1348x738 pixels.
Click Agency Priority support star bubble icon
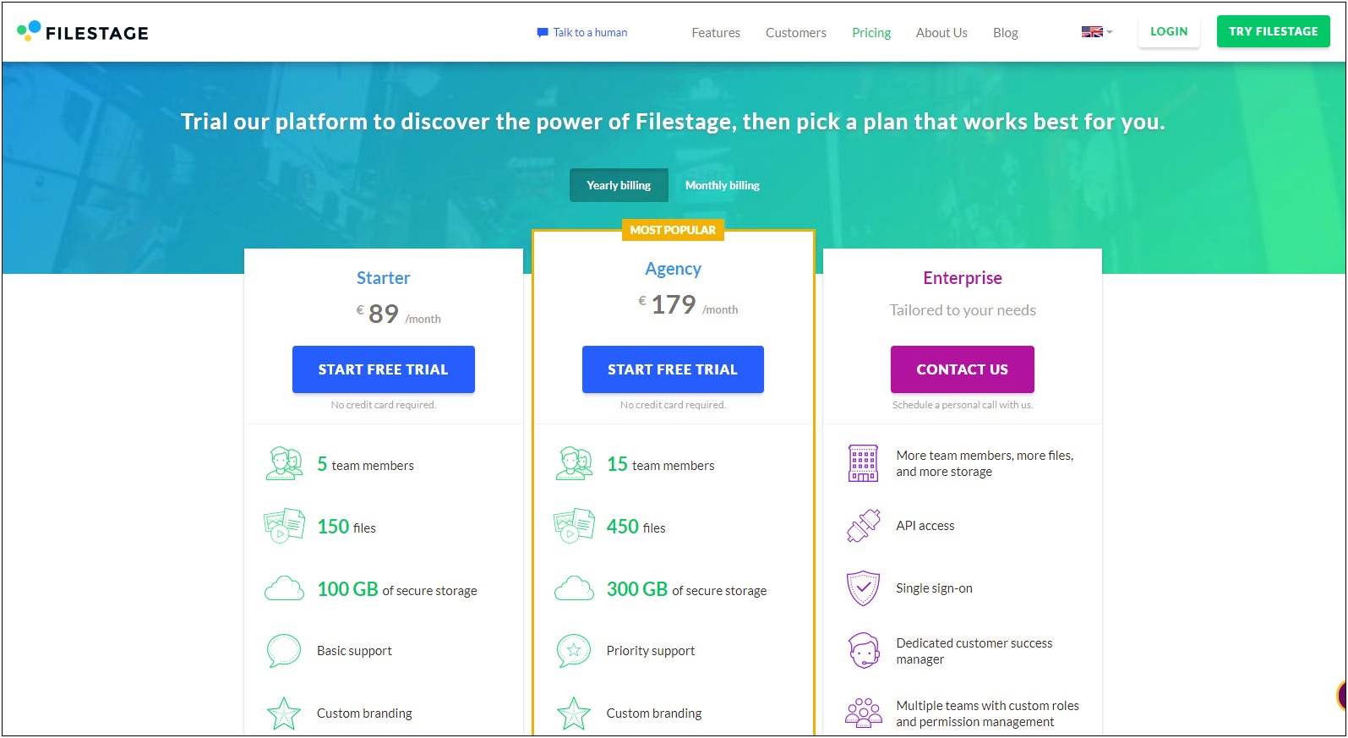coord(574,651)
